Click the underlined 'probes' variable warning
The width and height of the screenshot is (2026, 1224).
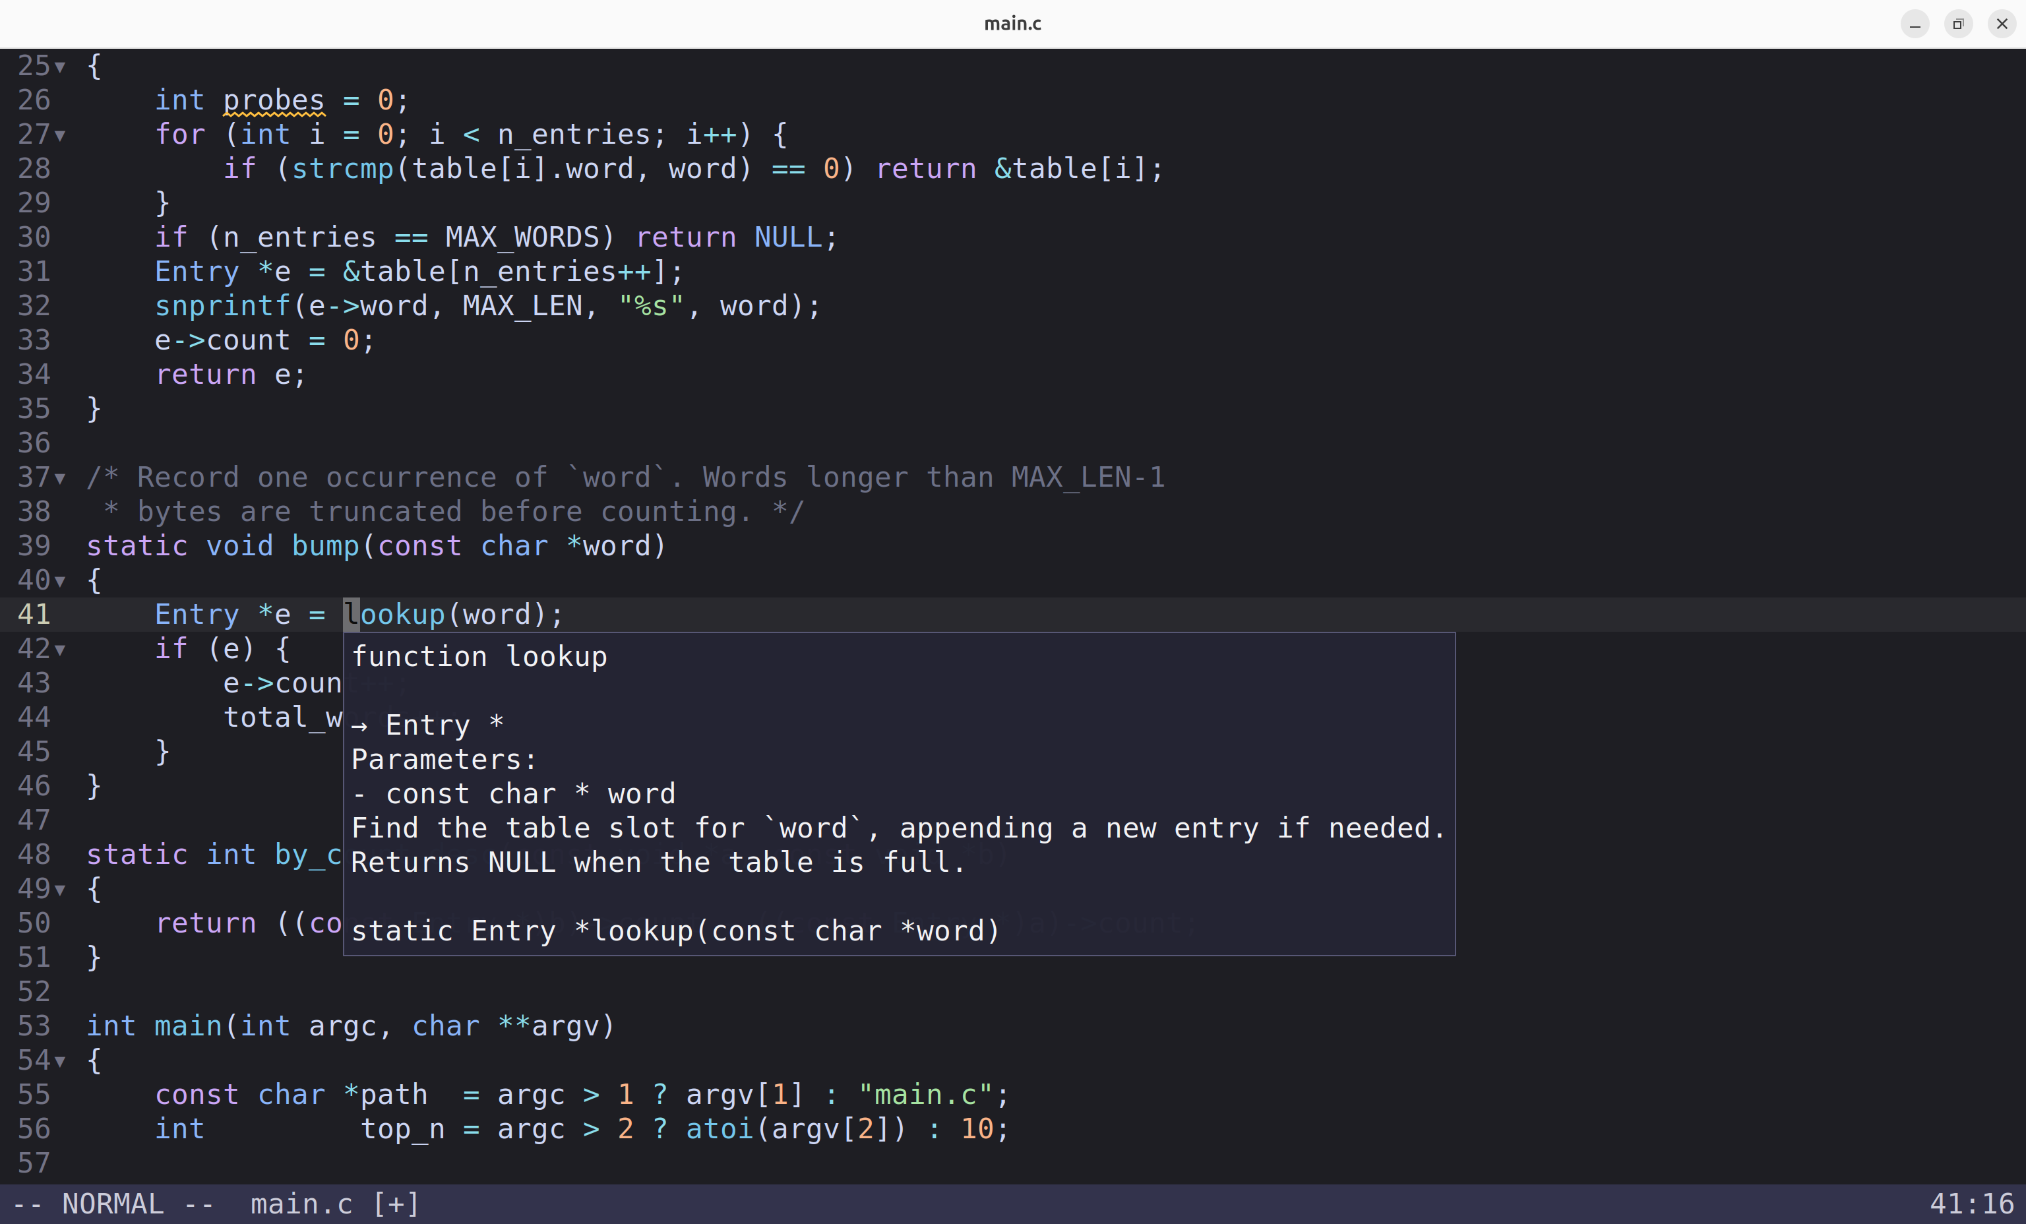(x=274, y=100)
